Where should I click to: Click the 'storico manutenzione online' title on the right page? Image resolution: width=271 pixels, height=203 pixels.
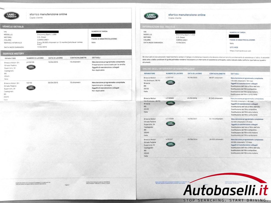point(187,15)
